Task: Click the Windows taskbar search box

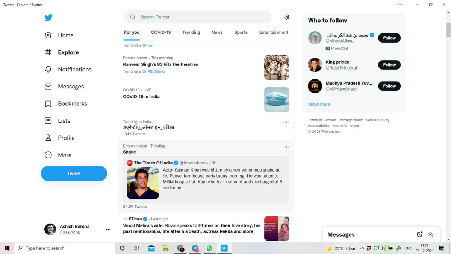Action: (x=65, y=248)
